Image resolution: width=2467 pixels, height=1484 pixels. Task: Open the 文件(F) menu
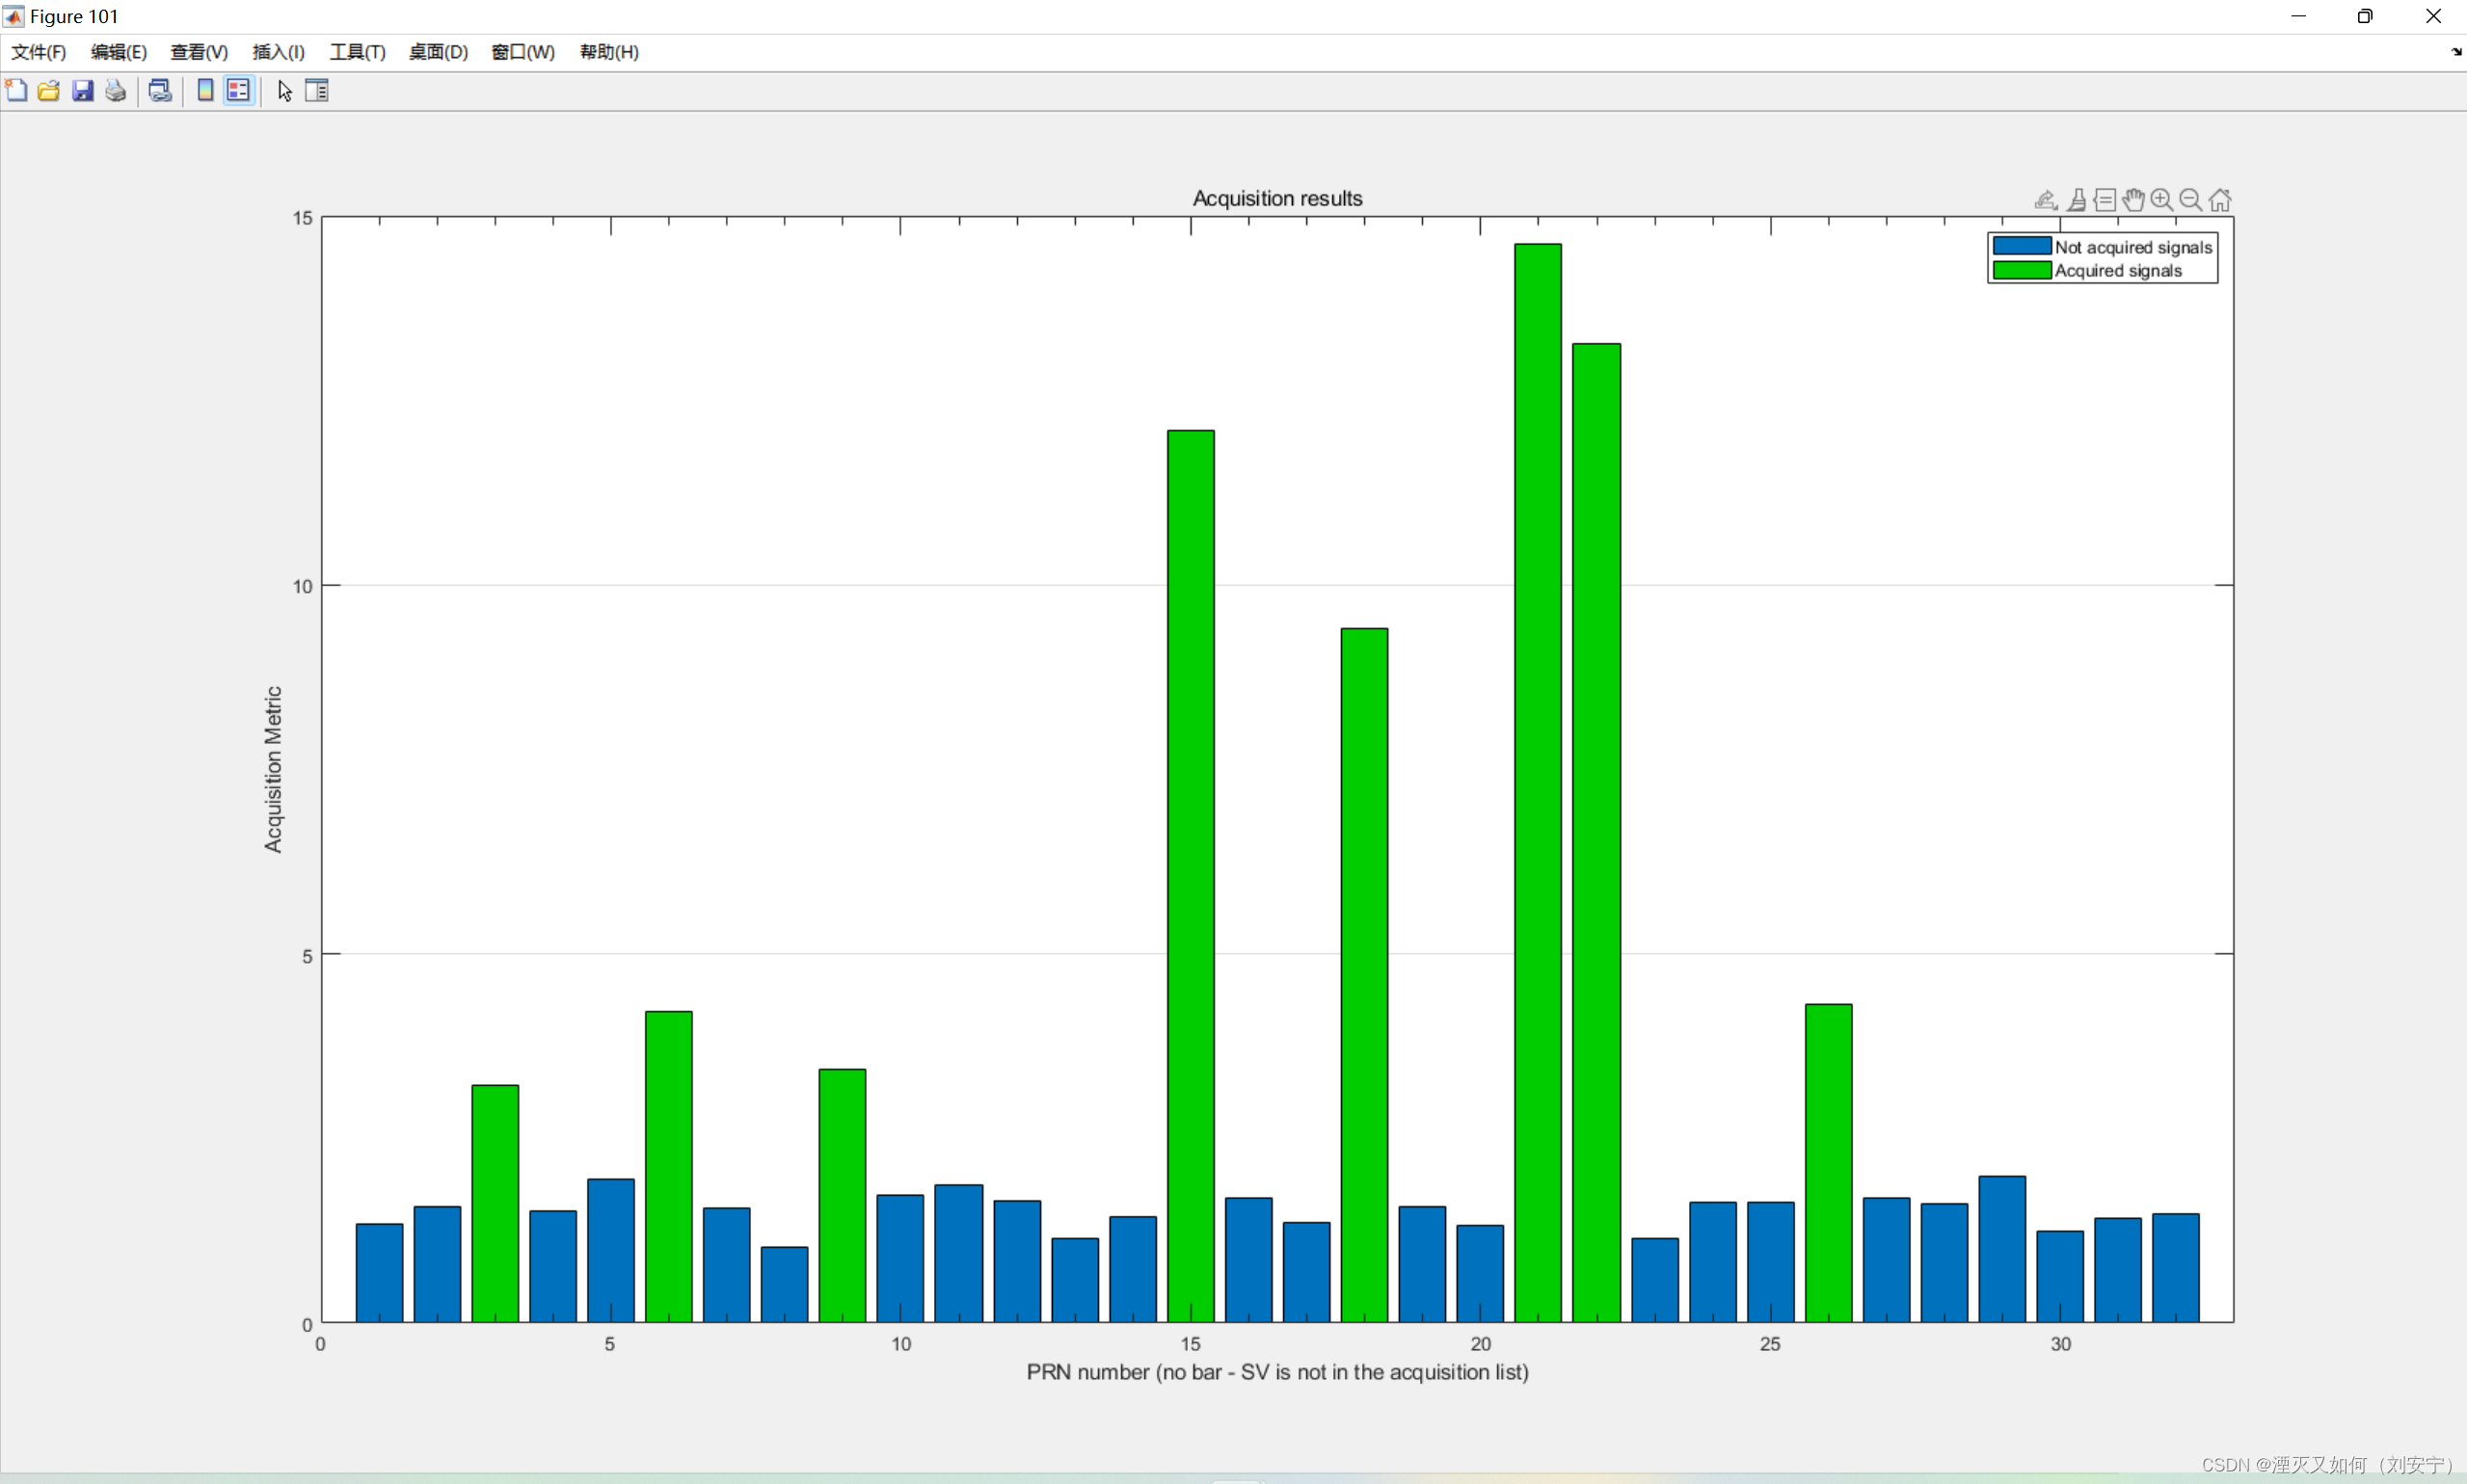tap(38, 52)
